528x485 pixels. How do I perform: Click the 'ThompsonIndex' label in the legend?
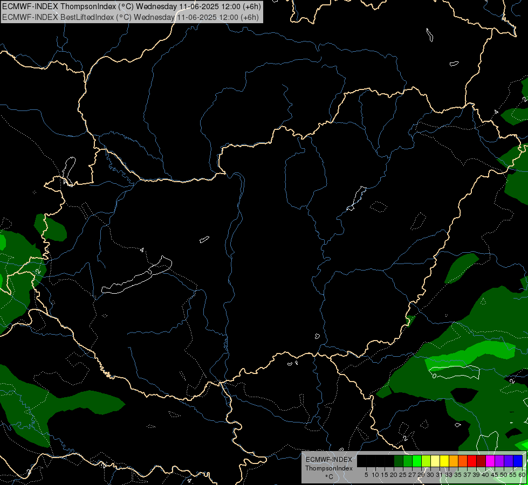329,468
